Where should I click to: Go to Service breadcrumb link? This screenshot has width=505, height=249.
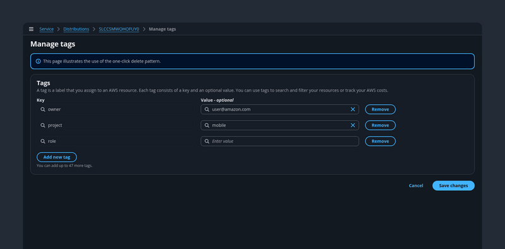coord(46,29)
